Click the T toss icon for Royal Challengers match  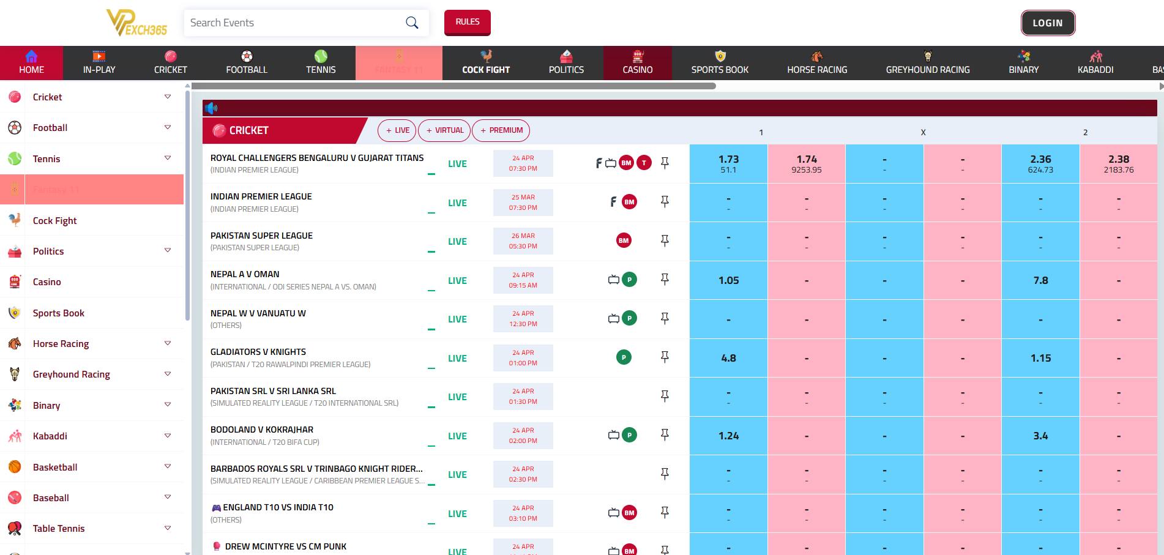click(644, 163)
